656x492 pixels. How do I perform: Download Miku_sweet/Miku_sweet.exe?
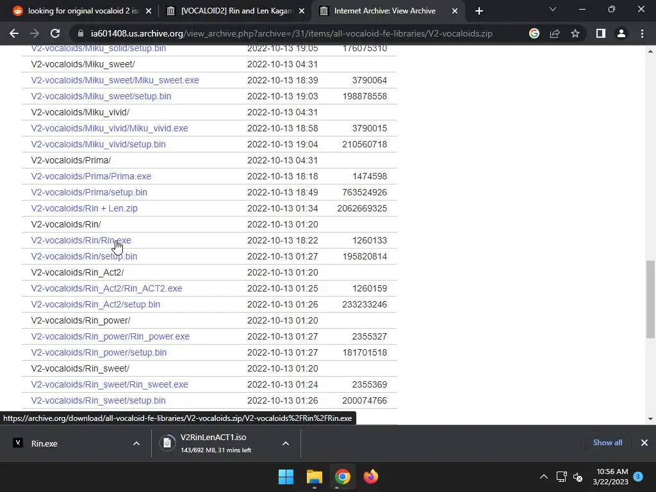click(x=115, y=80)
